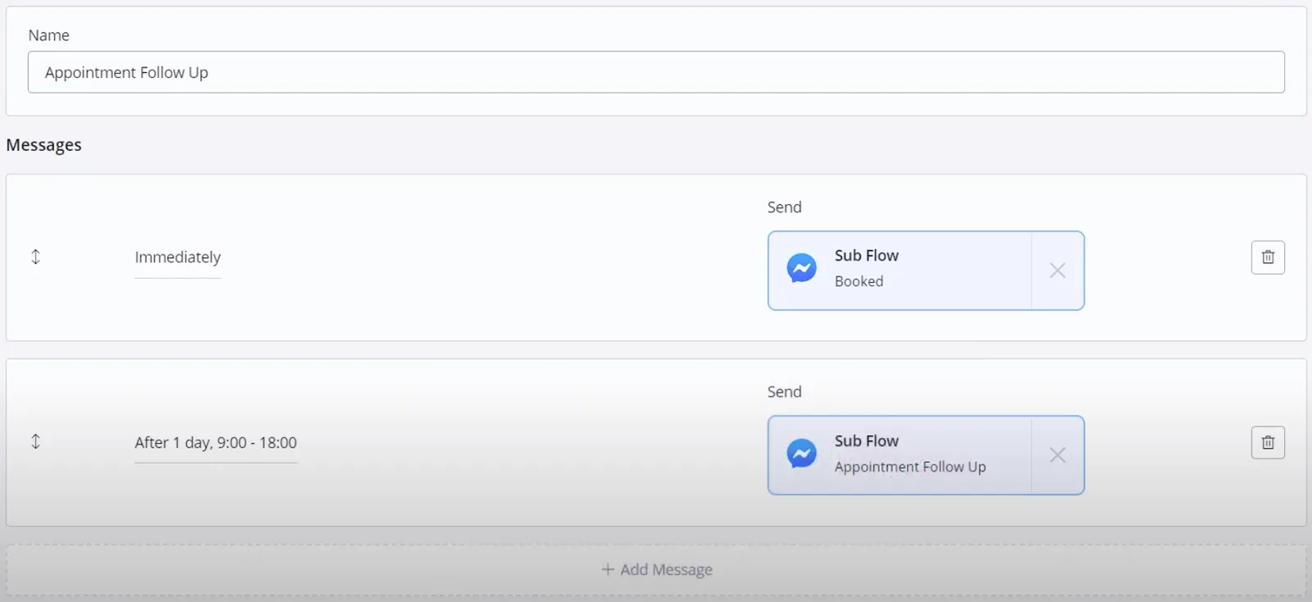Click Add Message button
The image size is (1312, 602).
(x=656, y=570)
